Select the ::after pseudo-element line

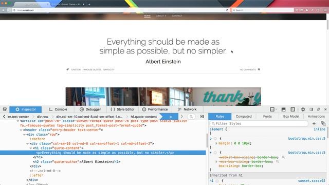pos(36,175)
